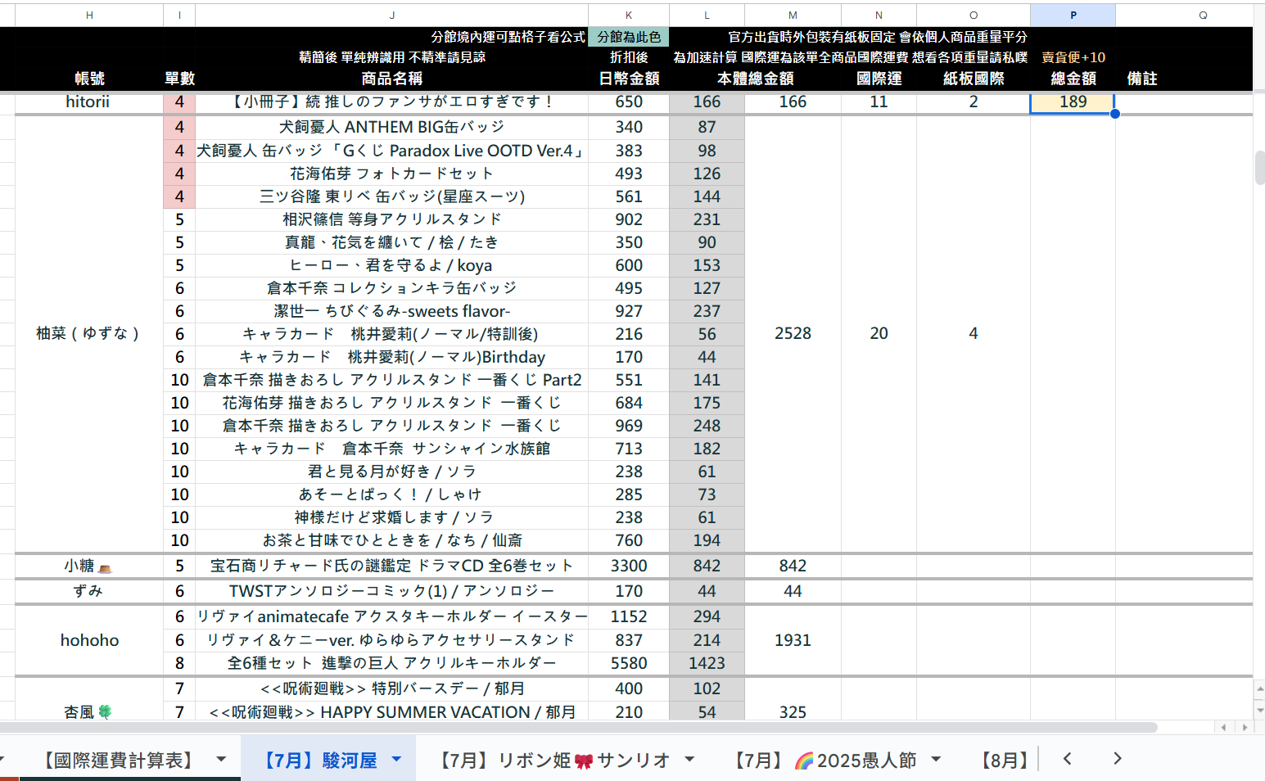The width and height of the screenshot is (1265, 781).
Task: Select column N header
Action: (879, 15)
